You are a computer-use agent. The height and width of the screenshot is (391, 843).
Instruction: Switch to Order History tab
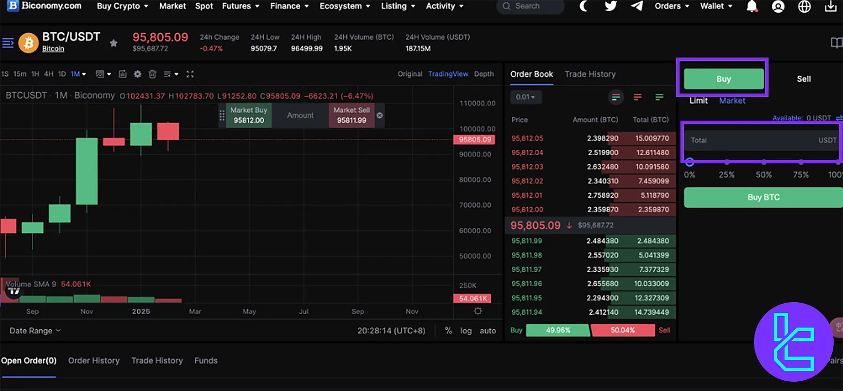click(x=94, y=361)
